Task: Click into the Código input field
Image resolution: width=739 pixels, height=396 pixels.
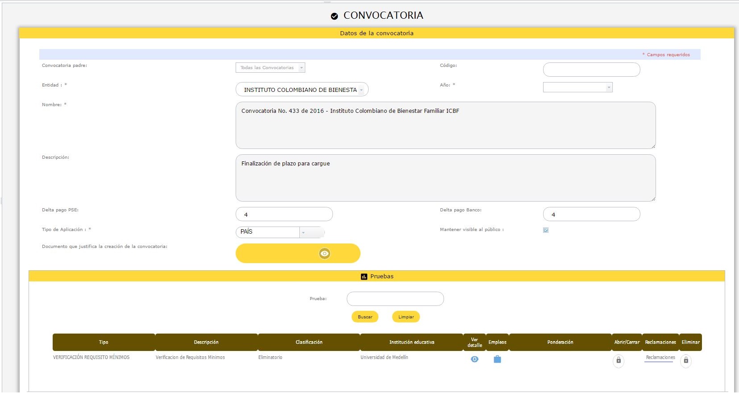Action: (x=591, y=70)
